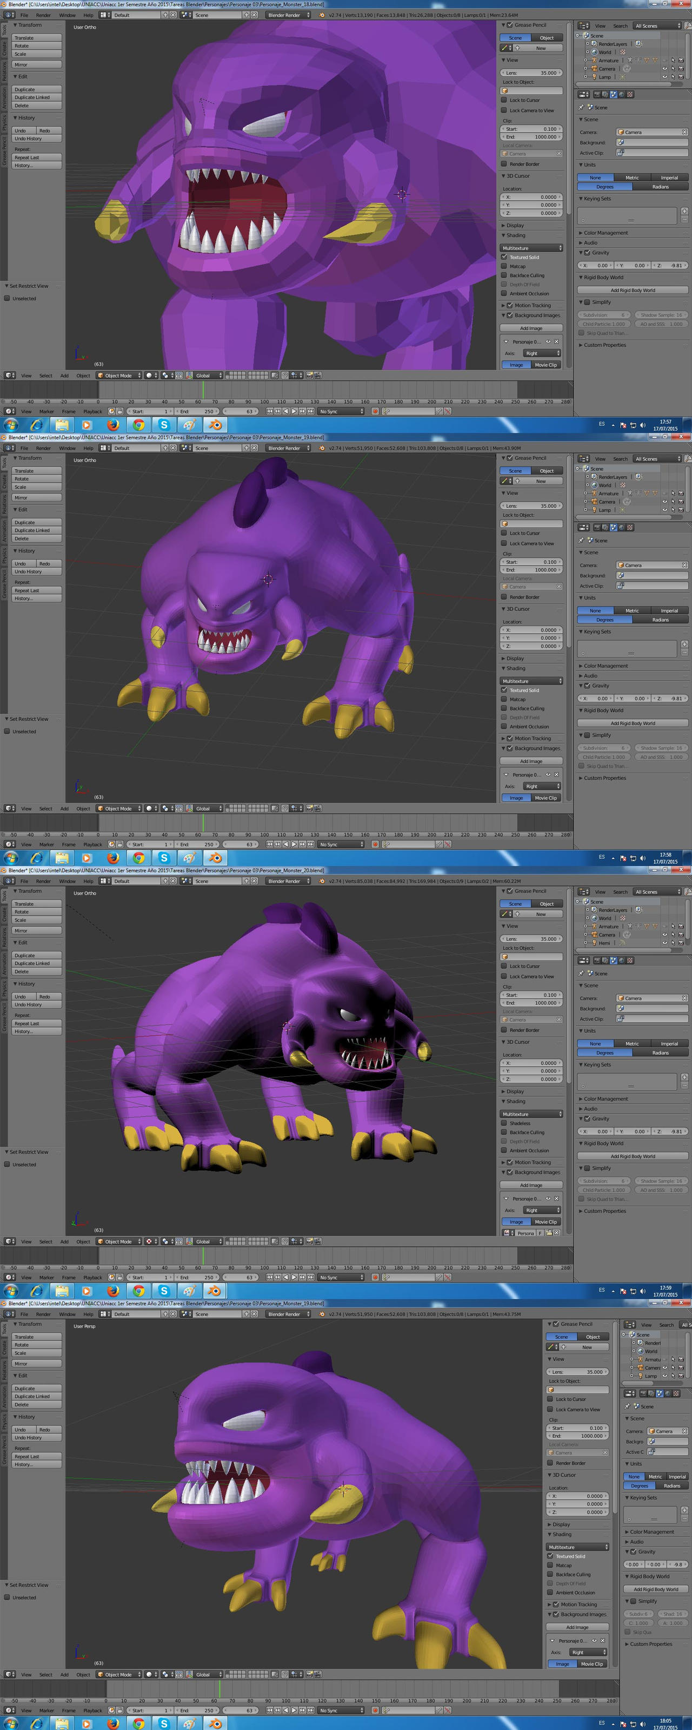Open the Blender Render engine dropdown in Monster_18 window
This screenshot has height=1730, width=692.
[x=289, y=15]
